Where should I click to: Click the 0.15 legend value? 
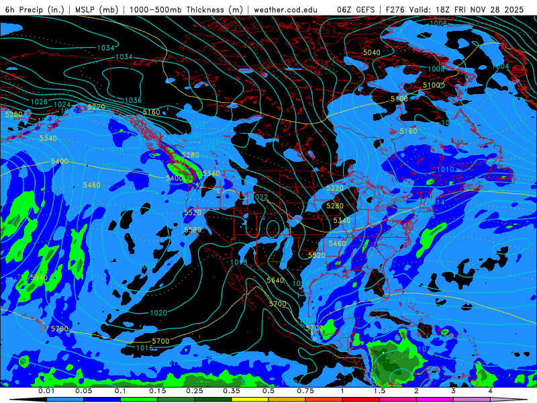(158, 391)
